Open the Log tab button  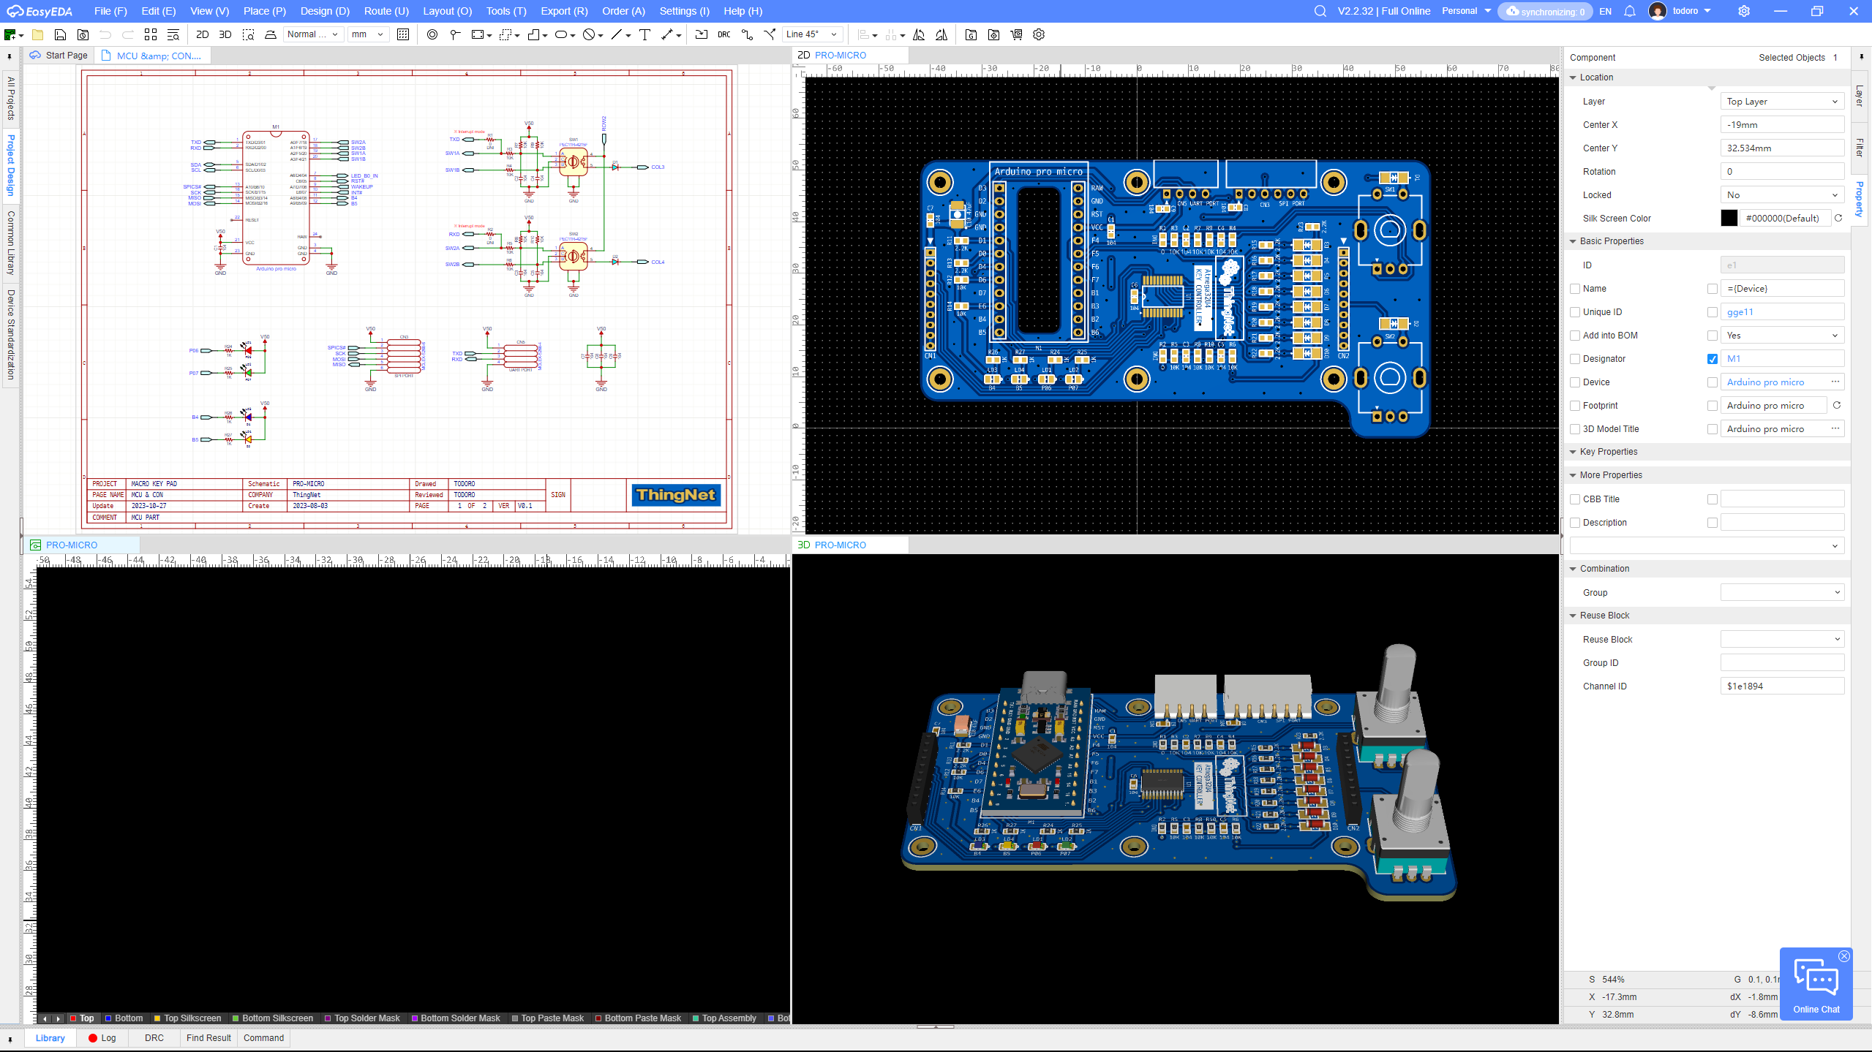(102, 1038)
